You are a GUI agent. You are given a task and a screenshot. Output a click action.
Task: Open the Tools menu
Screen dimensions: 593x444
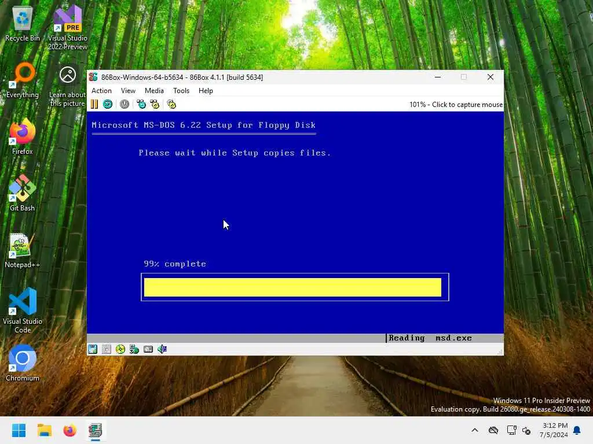181,91
